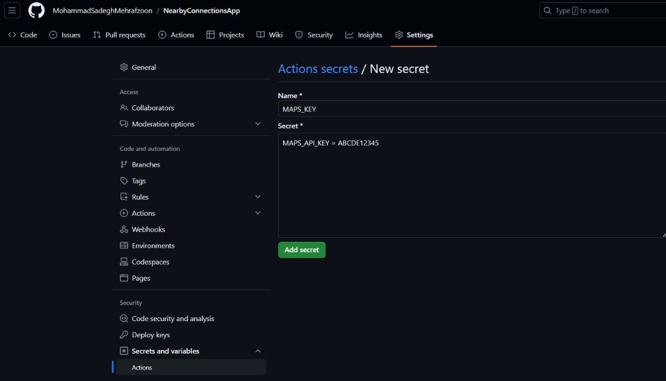Image resolution: width=666 pixels, height=381 pixels.
Task: Click the Pages browser icon
Action: pos(124,278)
